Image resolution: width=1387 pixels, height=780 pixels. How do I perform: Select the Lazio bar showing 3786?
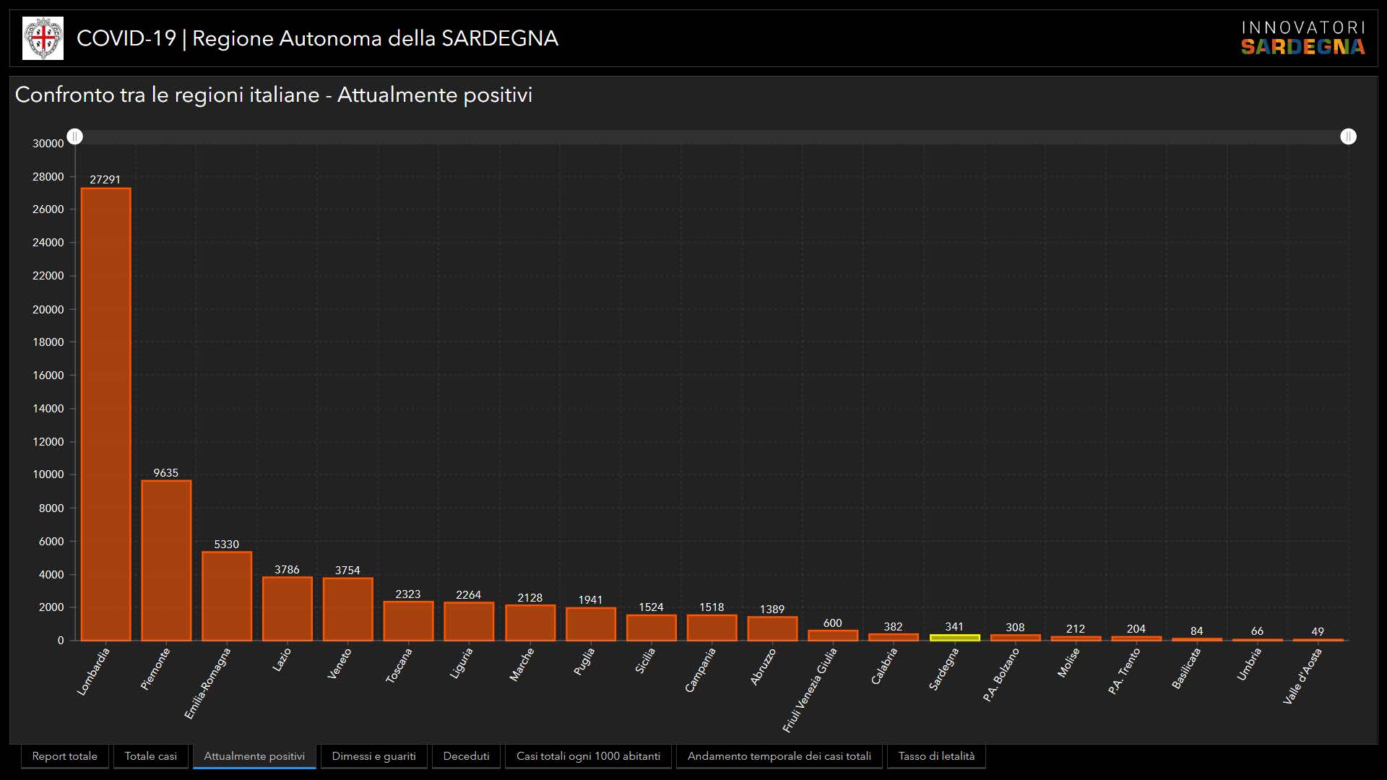click(288, 609)
